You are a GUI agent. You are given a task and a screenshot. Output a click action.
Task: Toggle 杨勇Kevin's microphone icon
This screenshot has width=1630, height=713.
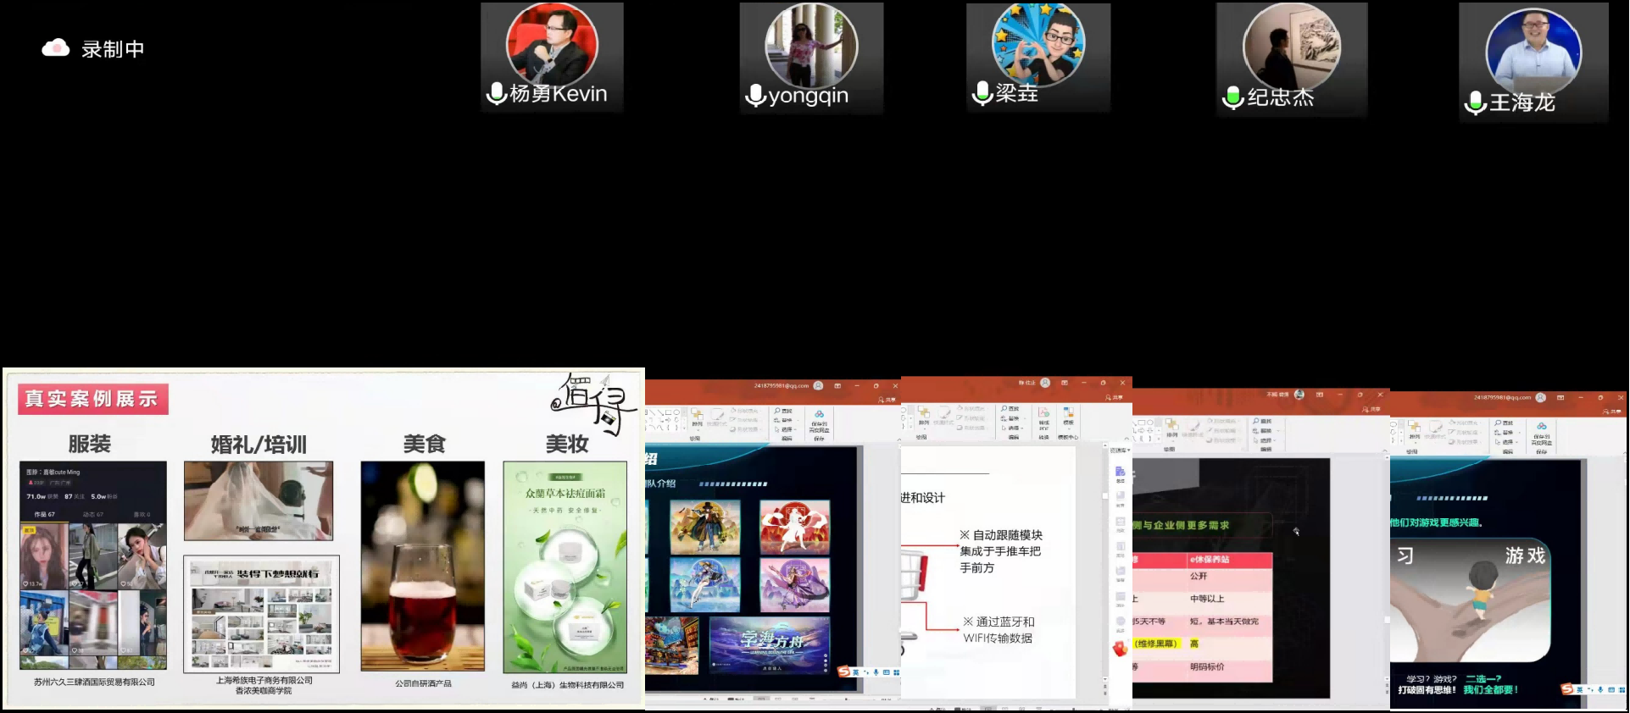click(496, 94)
